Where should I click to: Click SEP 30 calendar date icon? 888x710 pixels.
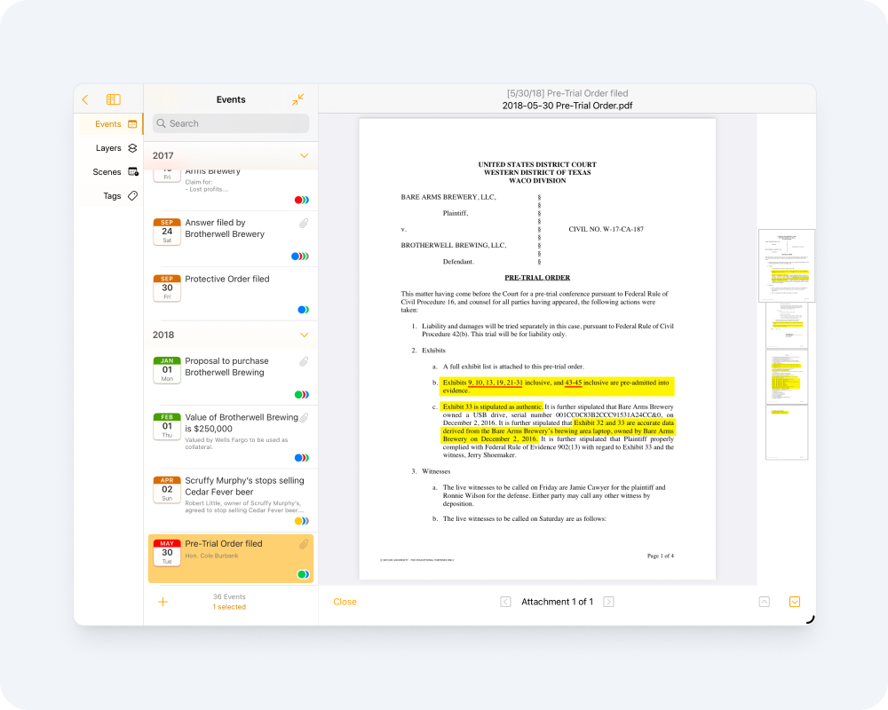coord(167,288)
